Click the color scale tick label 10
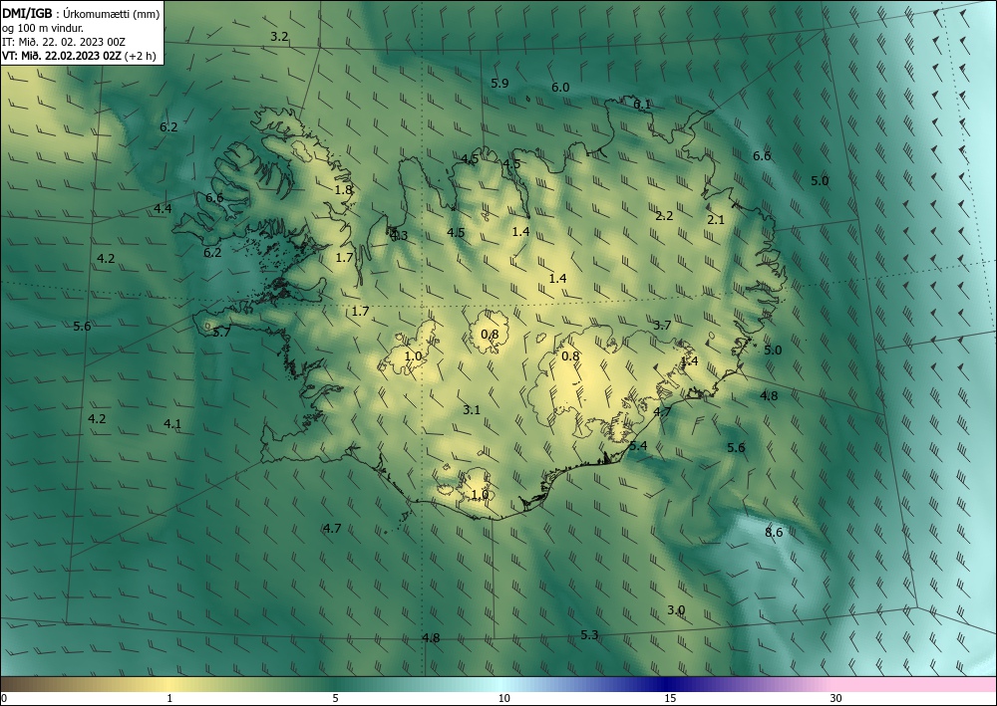 504,698
